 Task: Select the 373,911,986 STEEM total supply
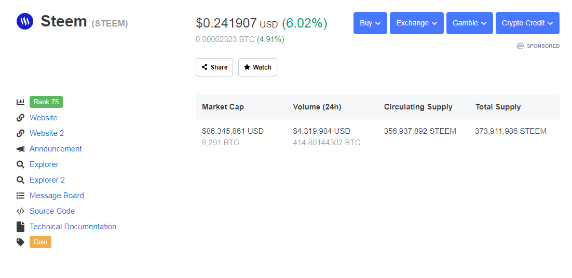point(511,131)
